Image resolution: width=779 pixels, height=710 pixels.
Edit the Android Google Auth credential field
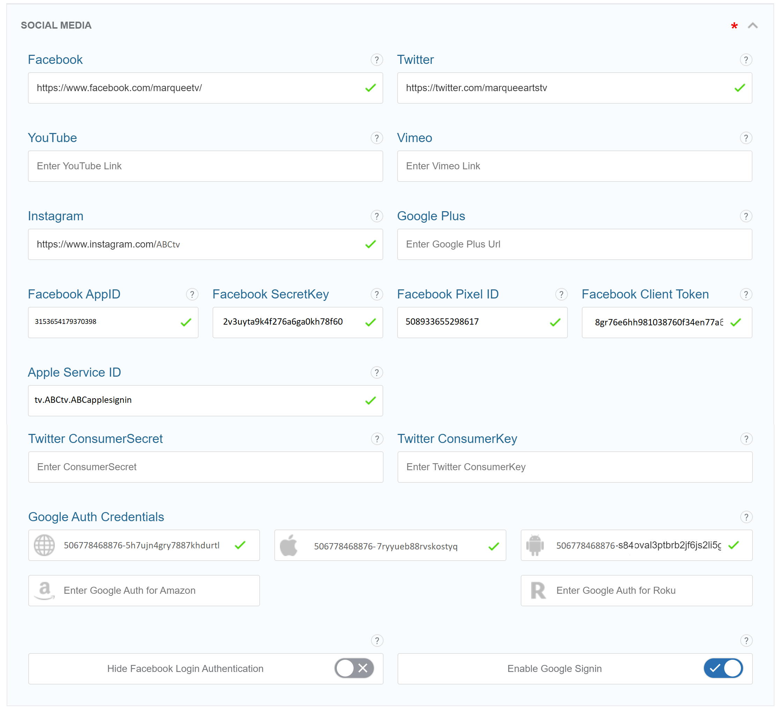click(x=637, y=545)
